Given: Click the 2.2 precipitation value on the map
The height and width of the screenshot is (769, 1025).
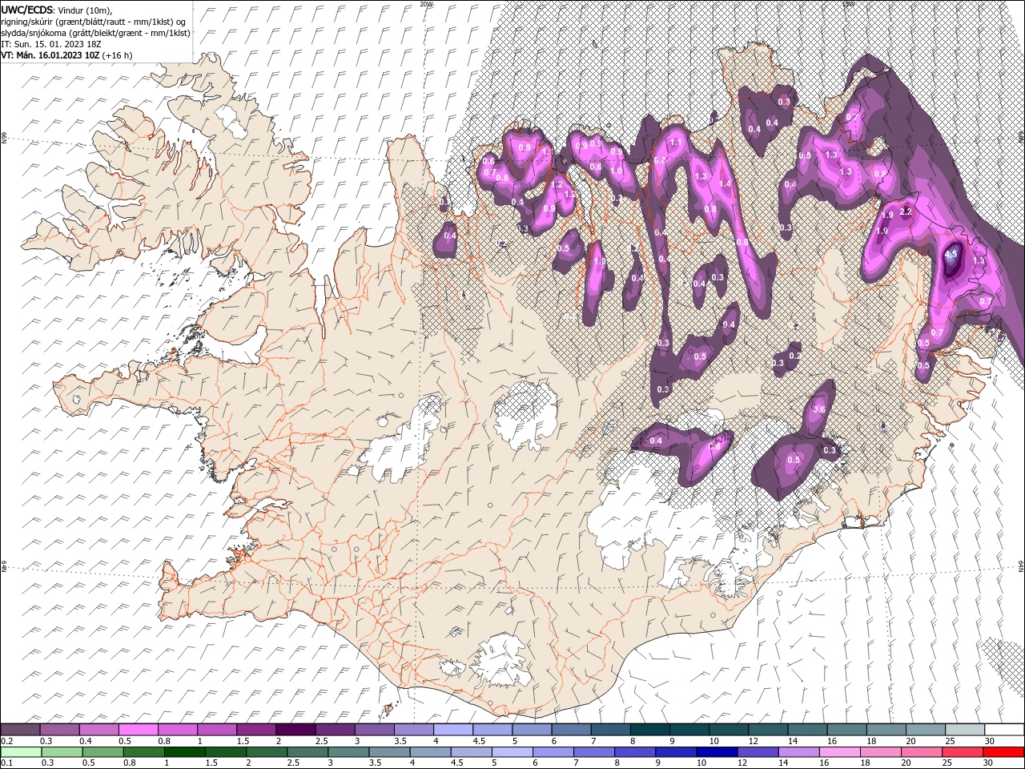Looking at the screenshot, I should pos(906,212).
